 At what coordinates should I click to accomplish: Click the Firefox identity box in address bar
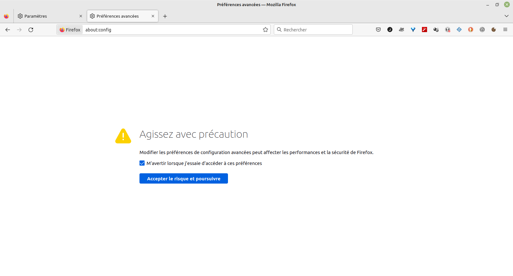[70, 30]
